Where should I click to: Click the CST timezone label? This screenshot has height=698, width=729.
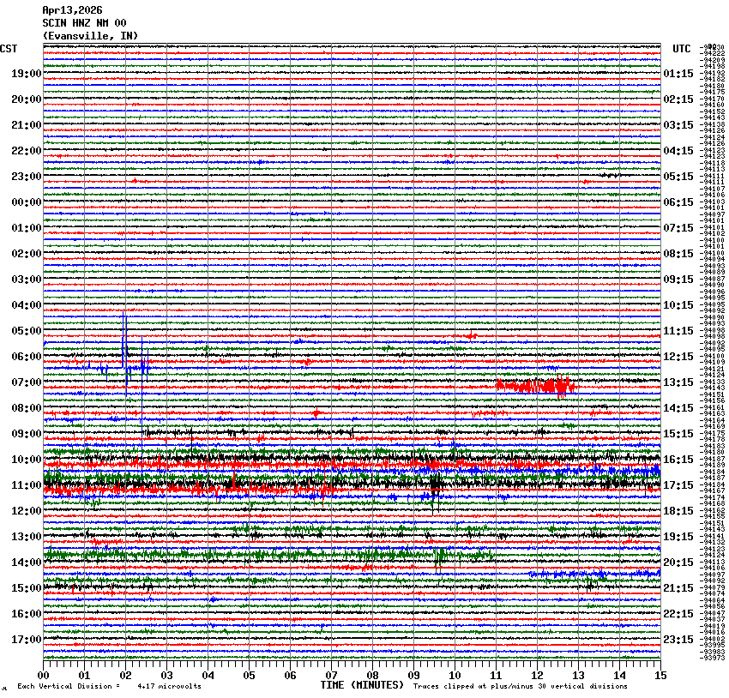coord(9,49)
